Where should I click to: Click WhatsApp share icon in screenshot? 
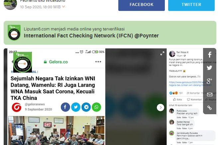pyautogui.click(x=96, y=107)
